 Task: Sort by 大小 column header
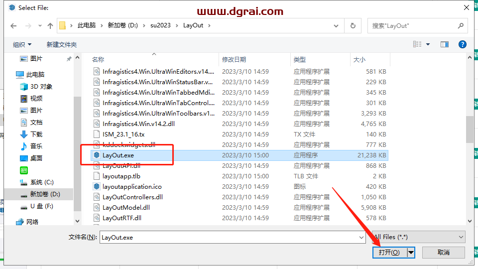[359, 60]
